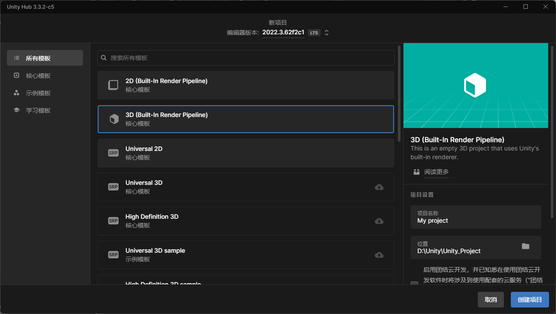Viewport: 556px width, 314px height.
Task: Click the 新项目 dialog title
Action: (278, 23)
